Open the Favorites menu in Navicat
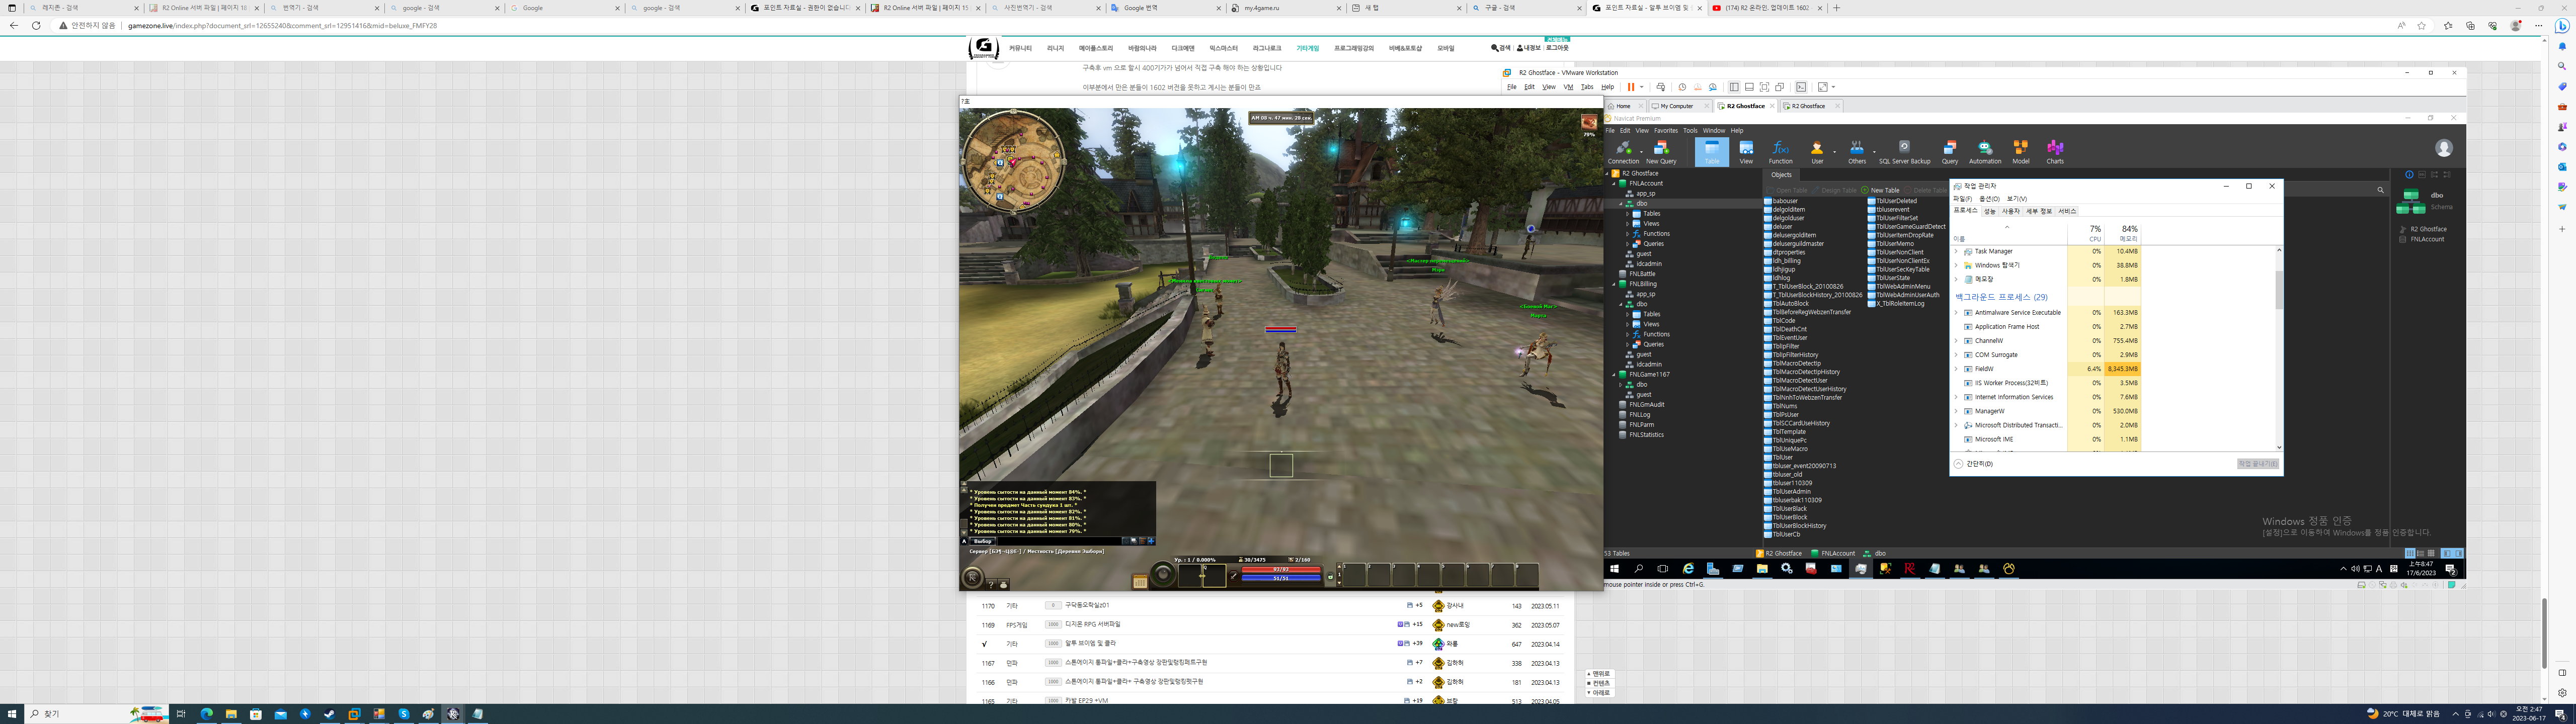 tap(1665, 131)
